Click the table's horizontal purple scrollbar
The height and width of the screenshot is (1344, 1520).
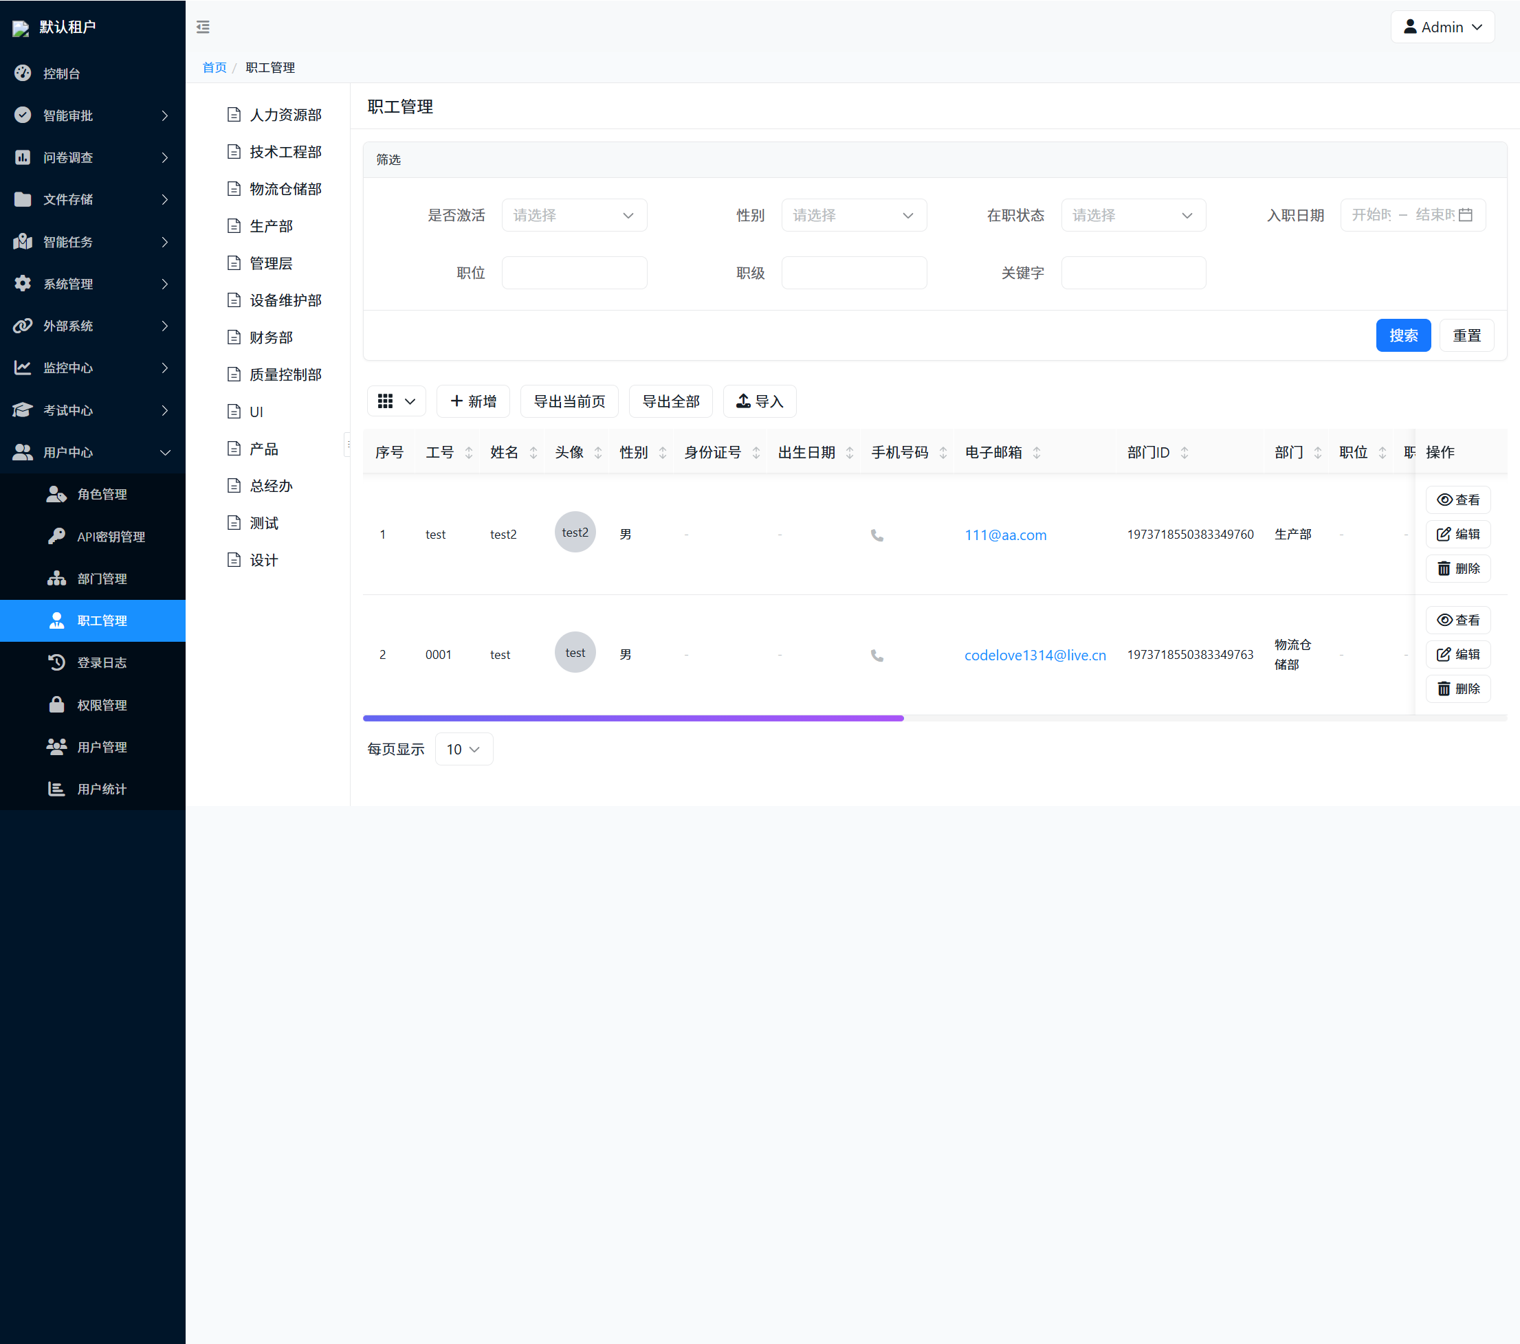(x=633, y=718)
